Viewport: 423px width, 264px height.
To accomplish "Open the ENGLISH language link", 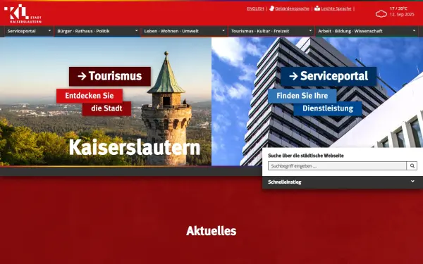I will [x=255, y=8].
